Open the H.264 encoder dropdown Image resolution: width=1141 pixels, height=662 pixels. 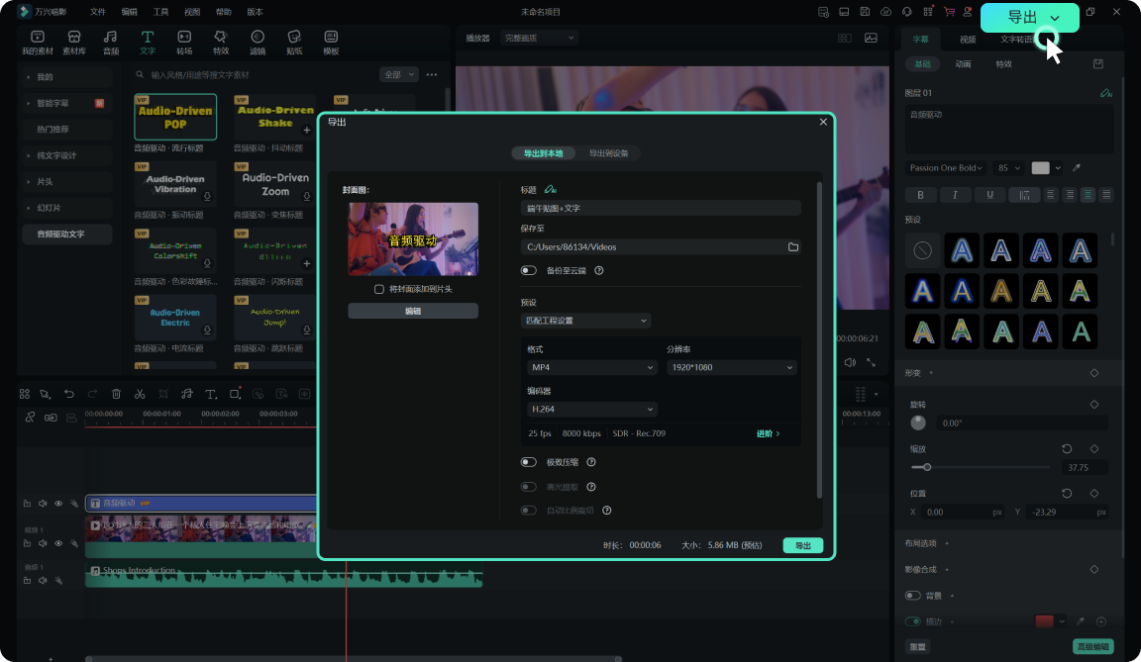[x=591, y=409]
